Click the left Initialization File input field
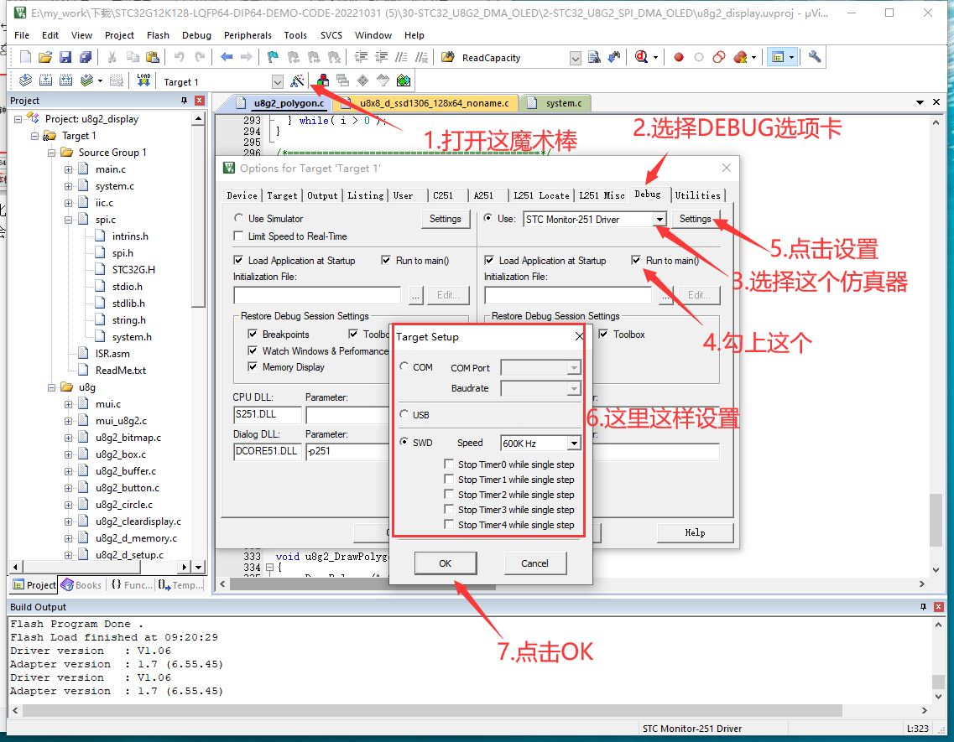Screen dimensions: 954x742 point(317,295)
